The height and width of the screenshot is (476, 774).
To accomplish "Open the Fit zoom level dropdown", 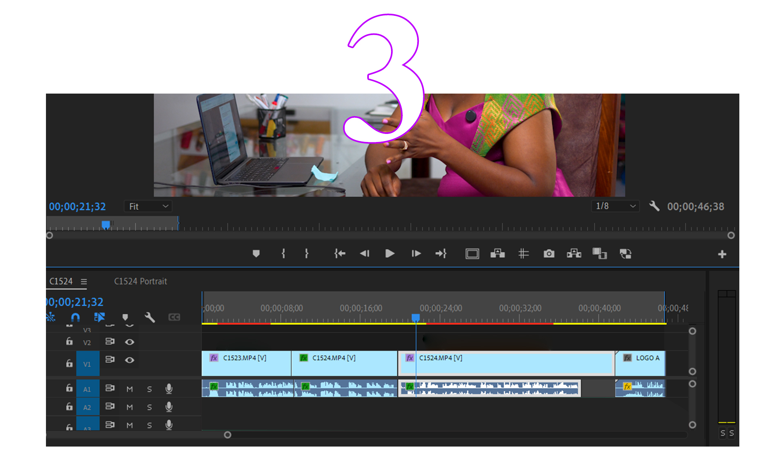I will 148,207.
